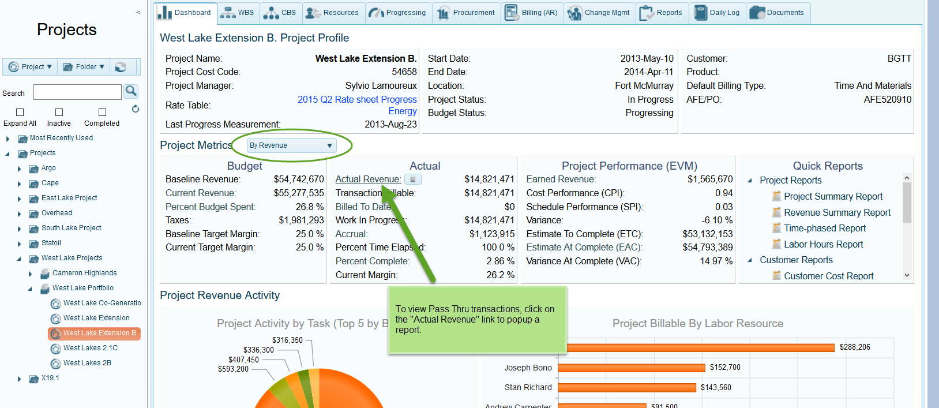Open the Progressing tab
Image resolution: width=939 pixels, height=408 pixels.
coord(399,13)
